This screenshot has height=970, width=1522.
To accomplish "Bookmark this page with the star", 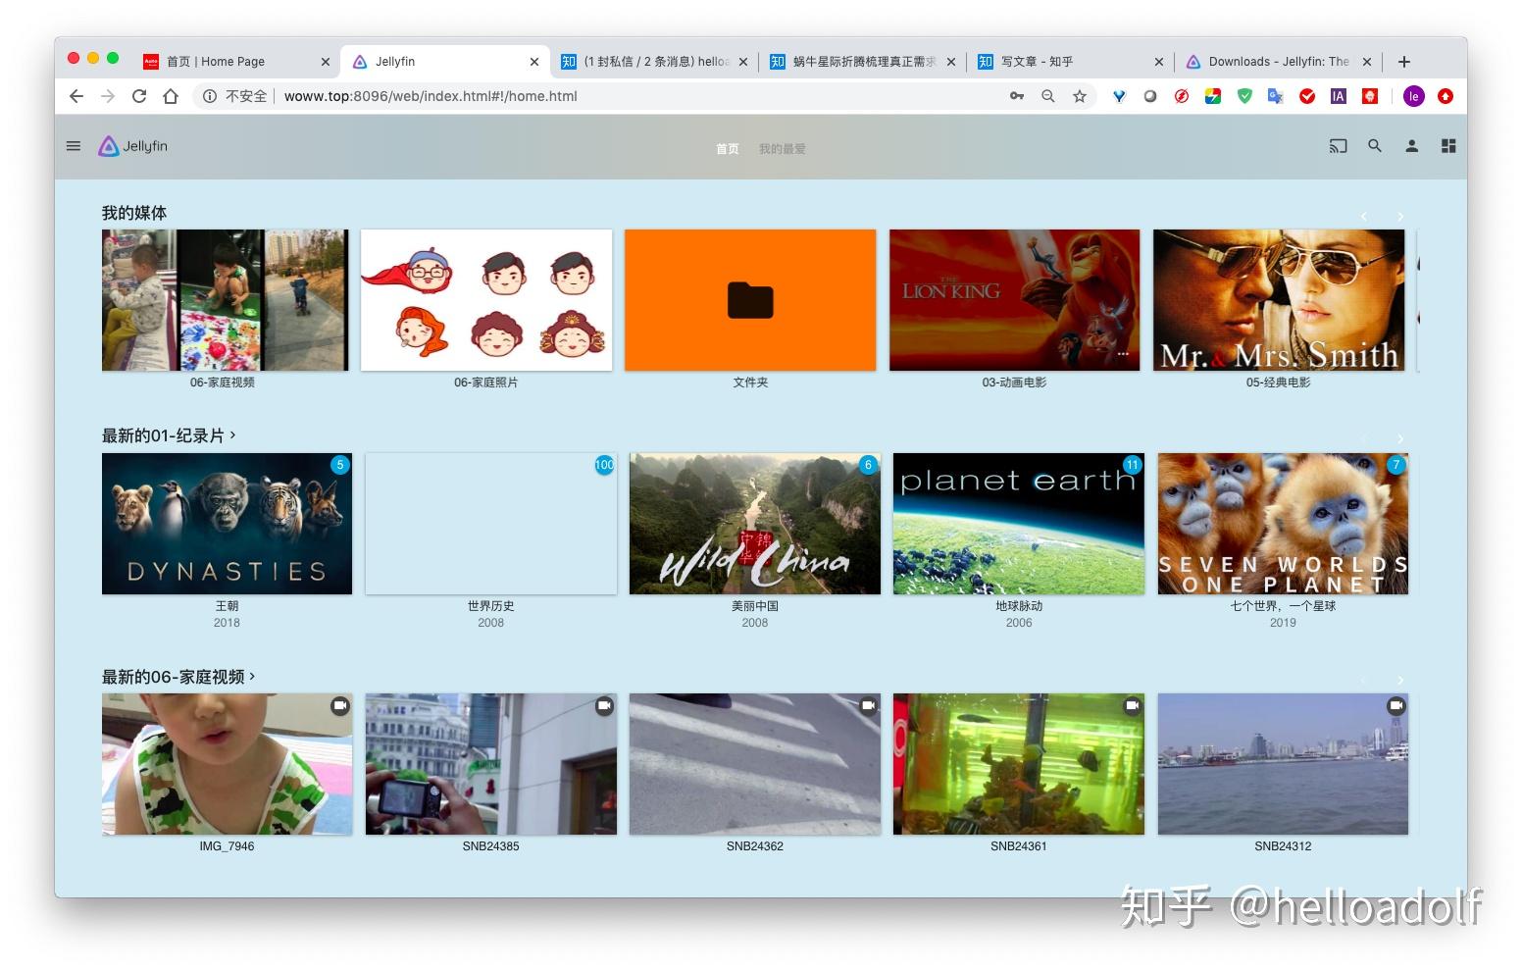I will pyautogui.click(x=1080, y=96).
